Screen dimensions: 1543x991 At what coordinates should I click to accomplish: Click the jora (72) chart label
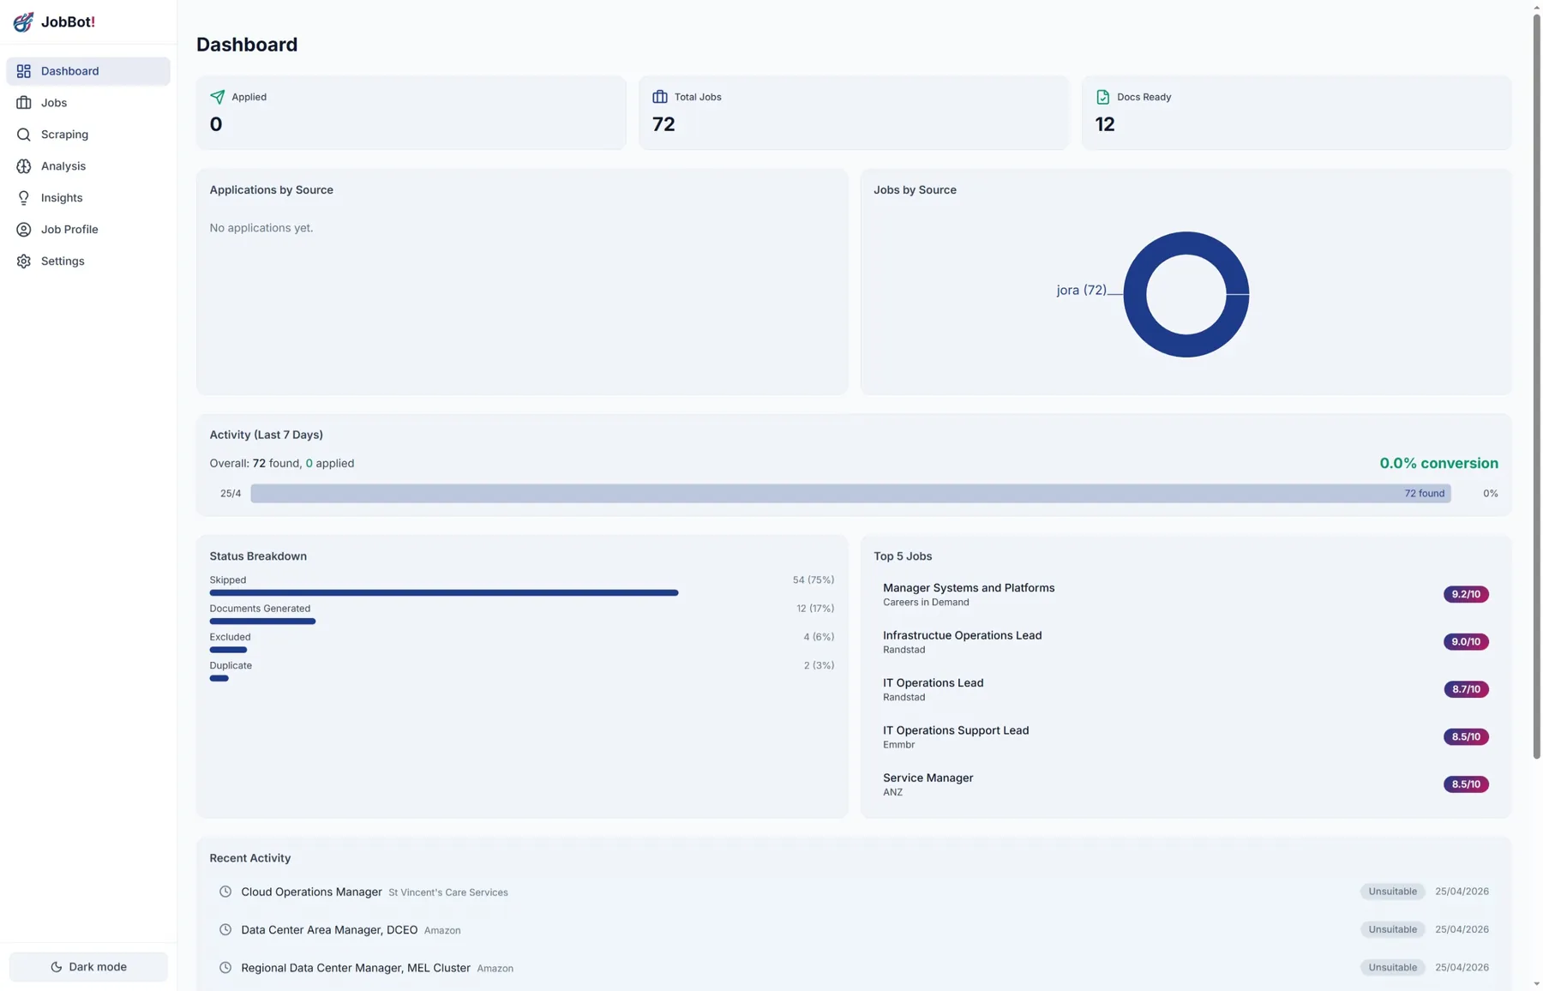[x=1081, y=291]
